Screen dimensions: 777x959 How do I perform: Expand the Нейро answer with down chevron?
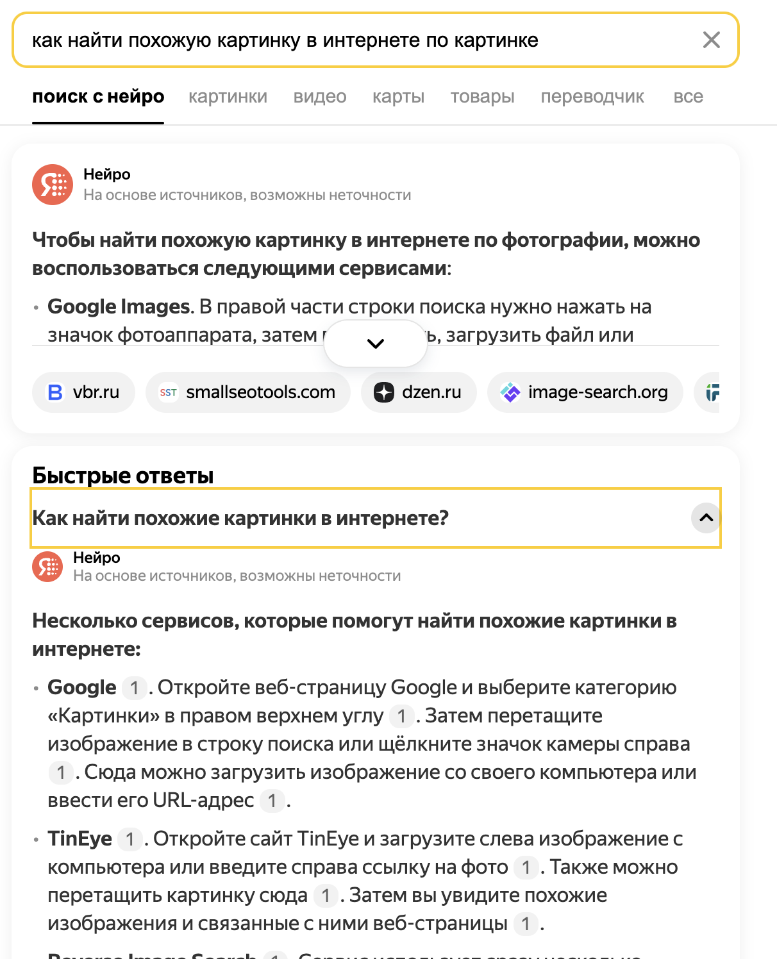click(376, 344)
